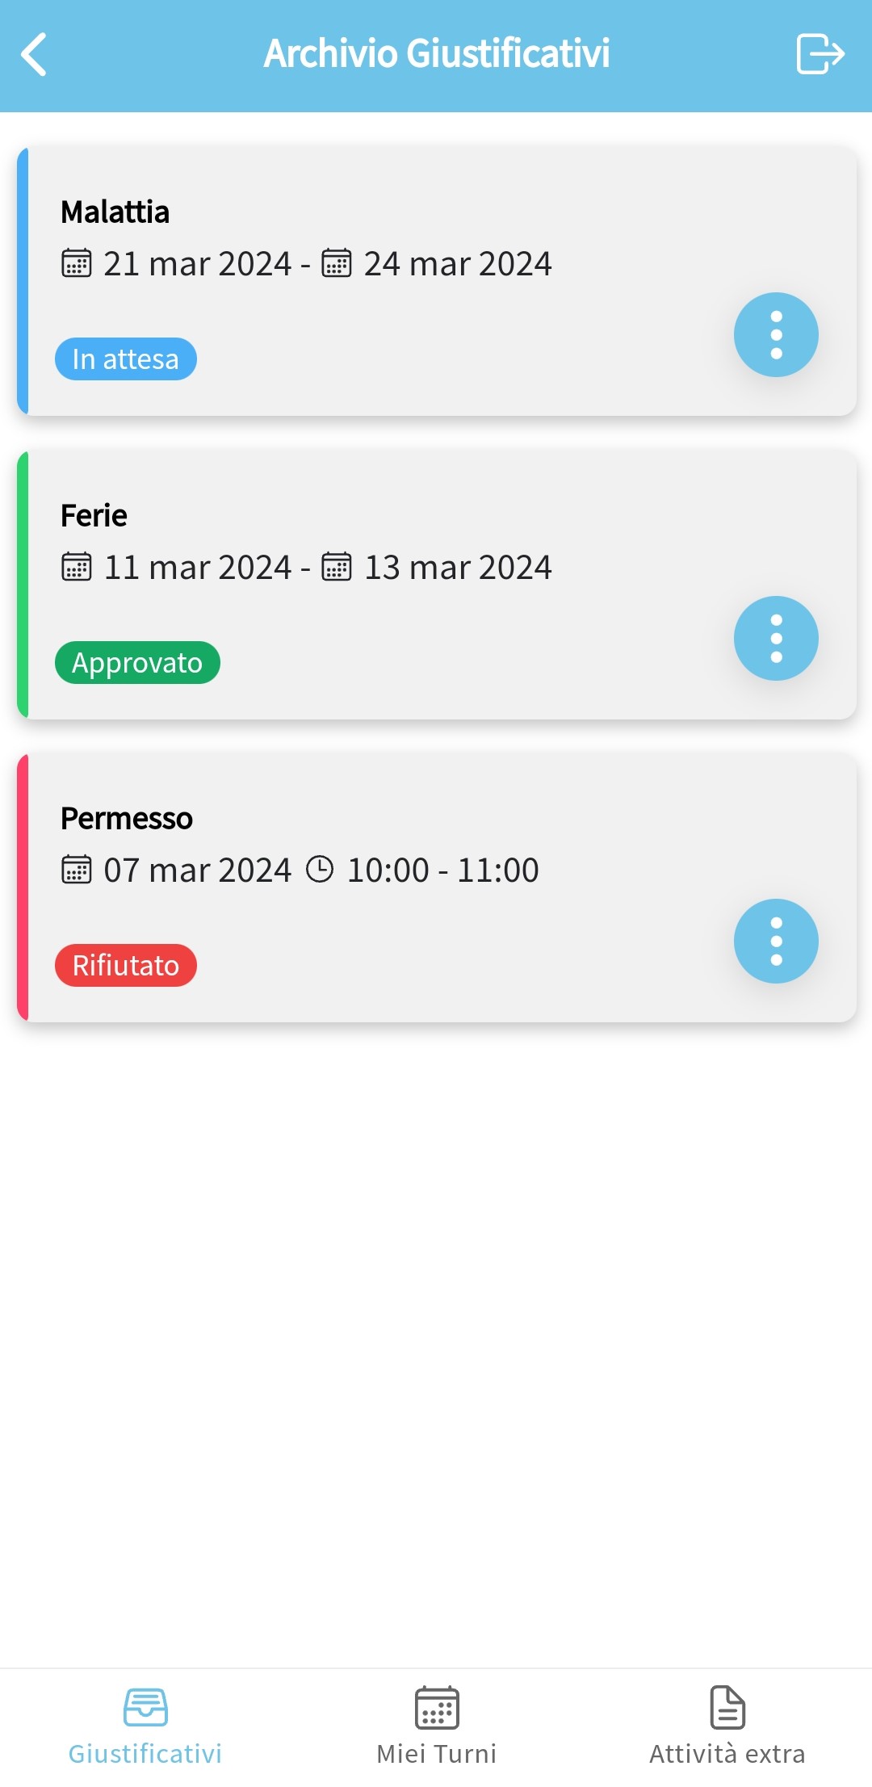The height and width of the screenshot is (1787, 872).
Task: Tap the Miei Turni calendar icon
Action: pyautogui.click(x=437, y=1707)
